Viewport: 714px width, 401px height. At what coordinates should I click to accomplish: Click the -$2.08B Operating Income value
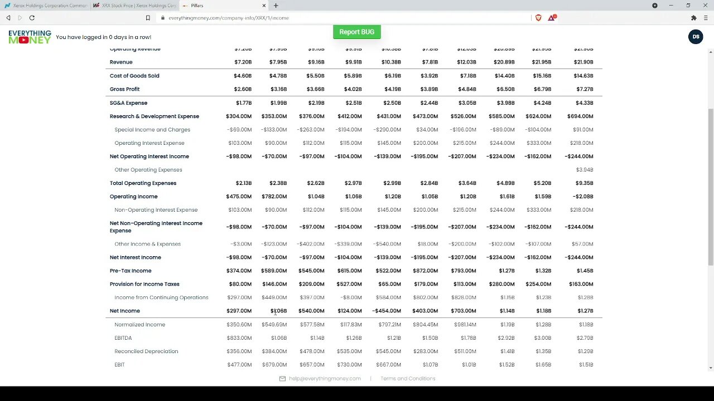pos(583,197)
